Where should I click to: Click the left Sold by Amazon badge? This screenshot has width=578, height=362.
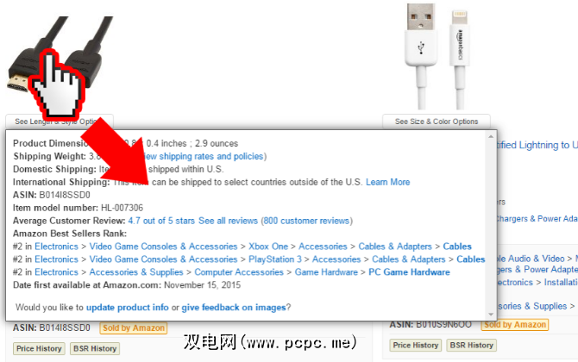click(134, 328)
